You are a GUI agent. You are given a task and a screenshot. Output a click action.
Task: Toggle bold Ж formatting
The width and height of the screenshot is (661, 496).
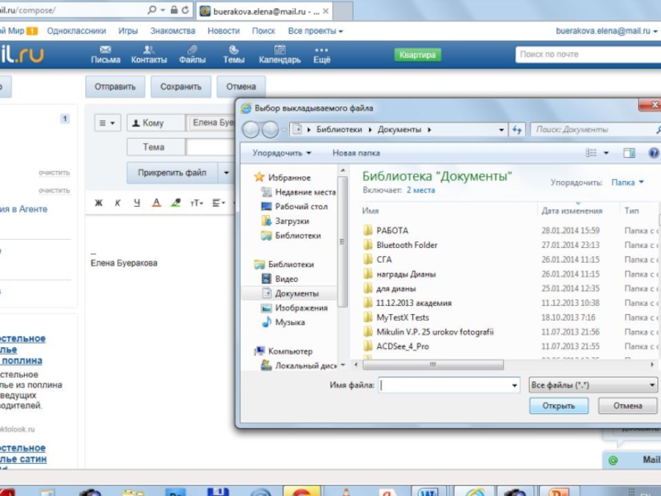click(x=98, y=203)
